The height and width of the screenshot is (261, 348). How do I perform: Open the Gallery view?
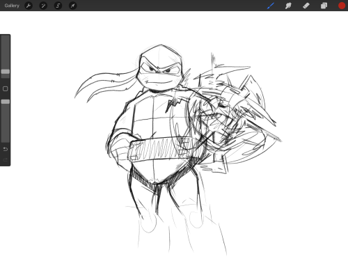tap(12, 6)
